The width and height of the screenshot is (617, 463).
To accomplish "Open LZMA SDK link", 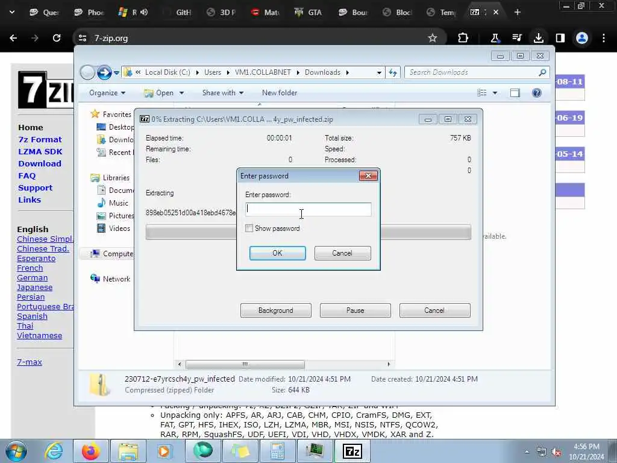I will [40, 151].
